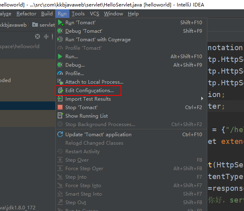Select Attach to Local Process...
The width and height of the screenshot is (244, 211).
tap(131, 82)
